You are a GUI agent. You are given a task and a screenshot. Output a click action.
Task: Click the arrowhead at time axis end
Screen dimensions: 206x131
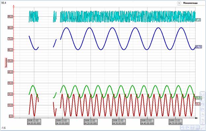click(196, 118)
